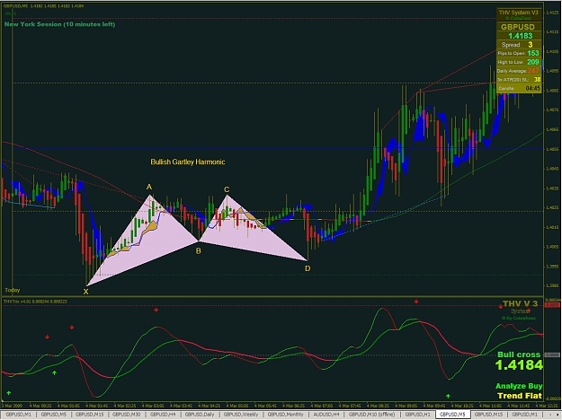Image resolution: width=562 pixels, height=420 pixels.
Task: Click the THVTrix v4.01 indicator label
Action: click(x=35, y=302)
